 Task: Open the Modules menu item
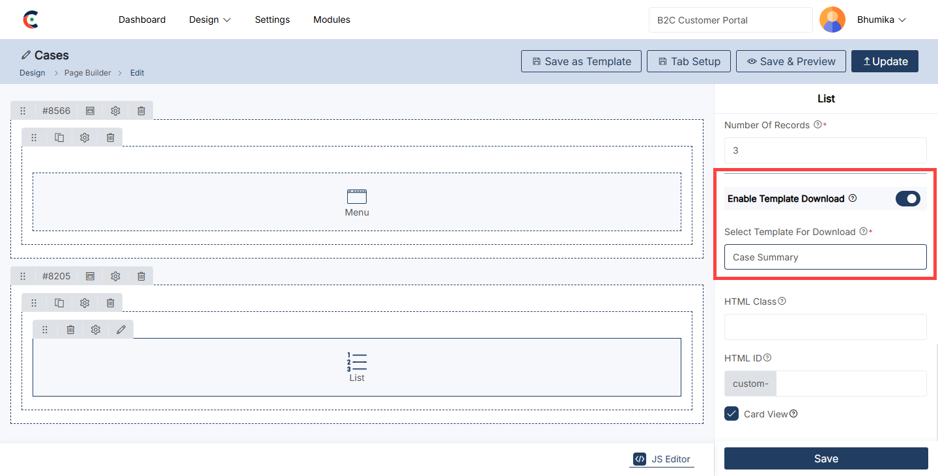(332, 20)
